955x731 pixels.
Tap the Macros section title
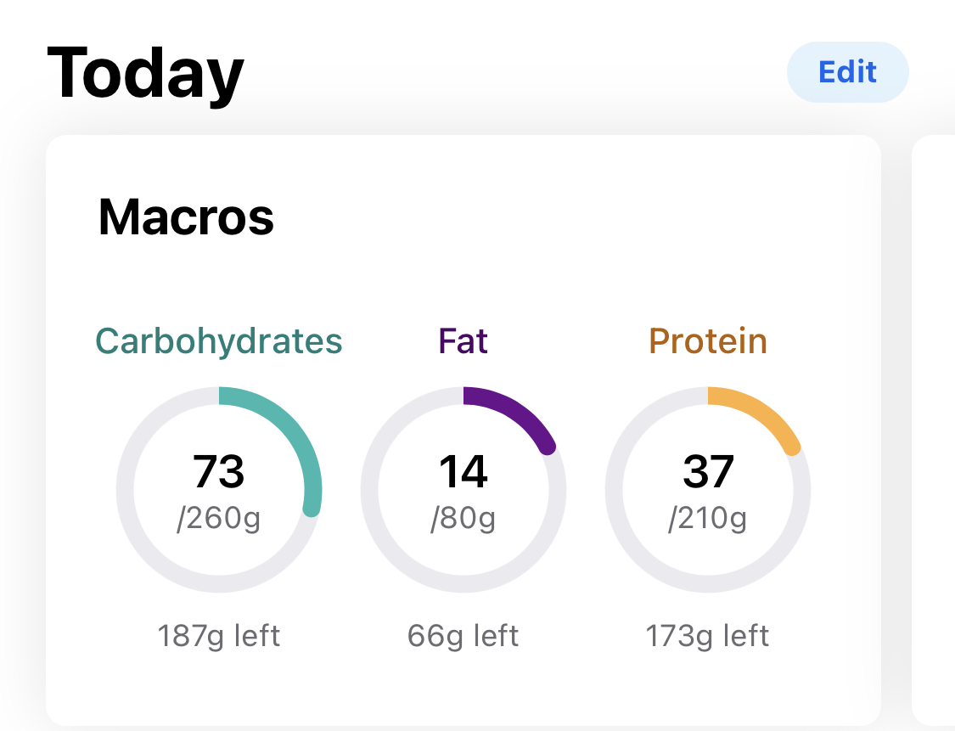(x=186, y=218)
